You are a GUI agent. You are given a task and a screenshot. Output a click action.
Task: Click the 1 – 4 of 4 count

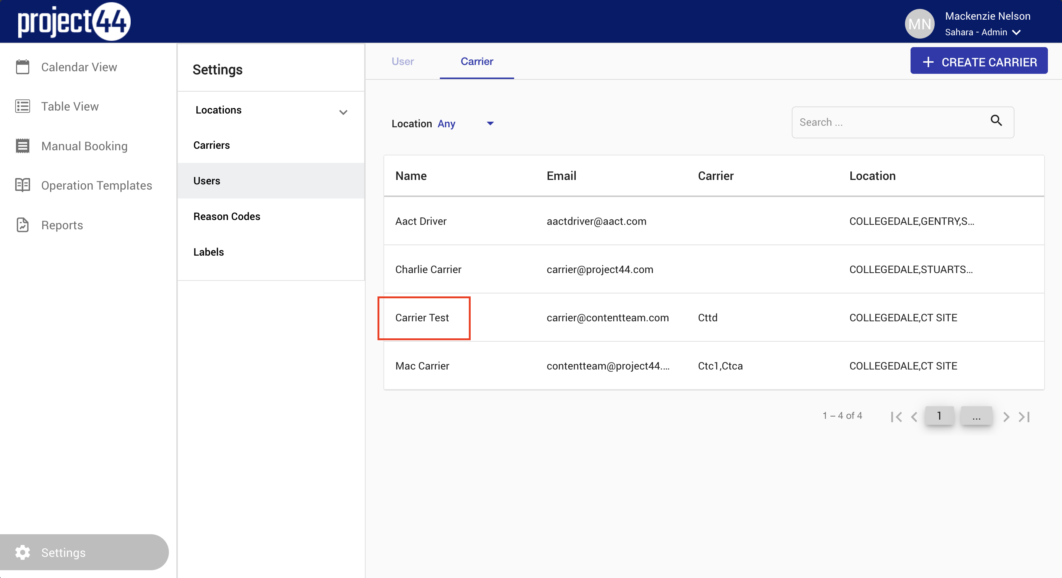pyautogui.click(x=842, y=416)
